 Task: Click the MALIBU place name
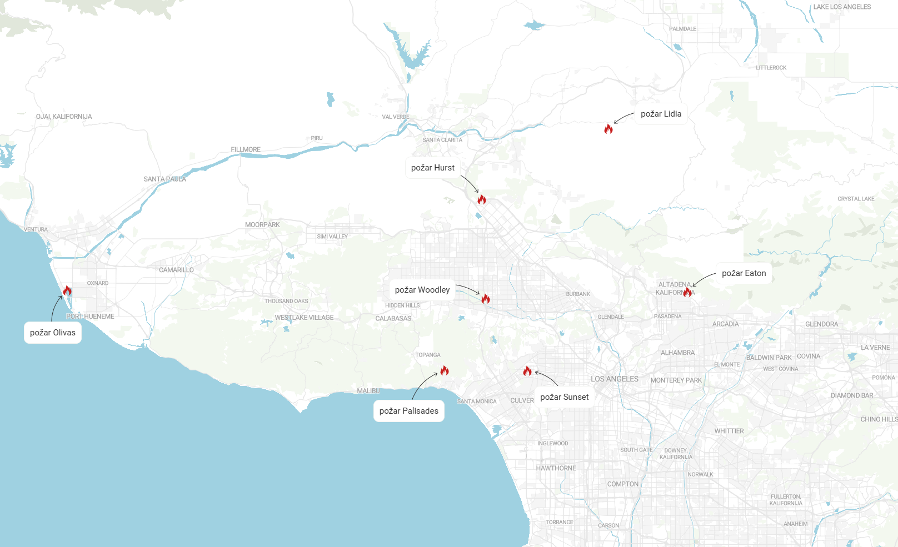coord(368,391)
